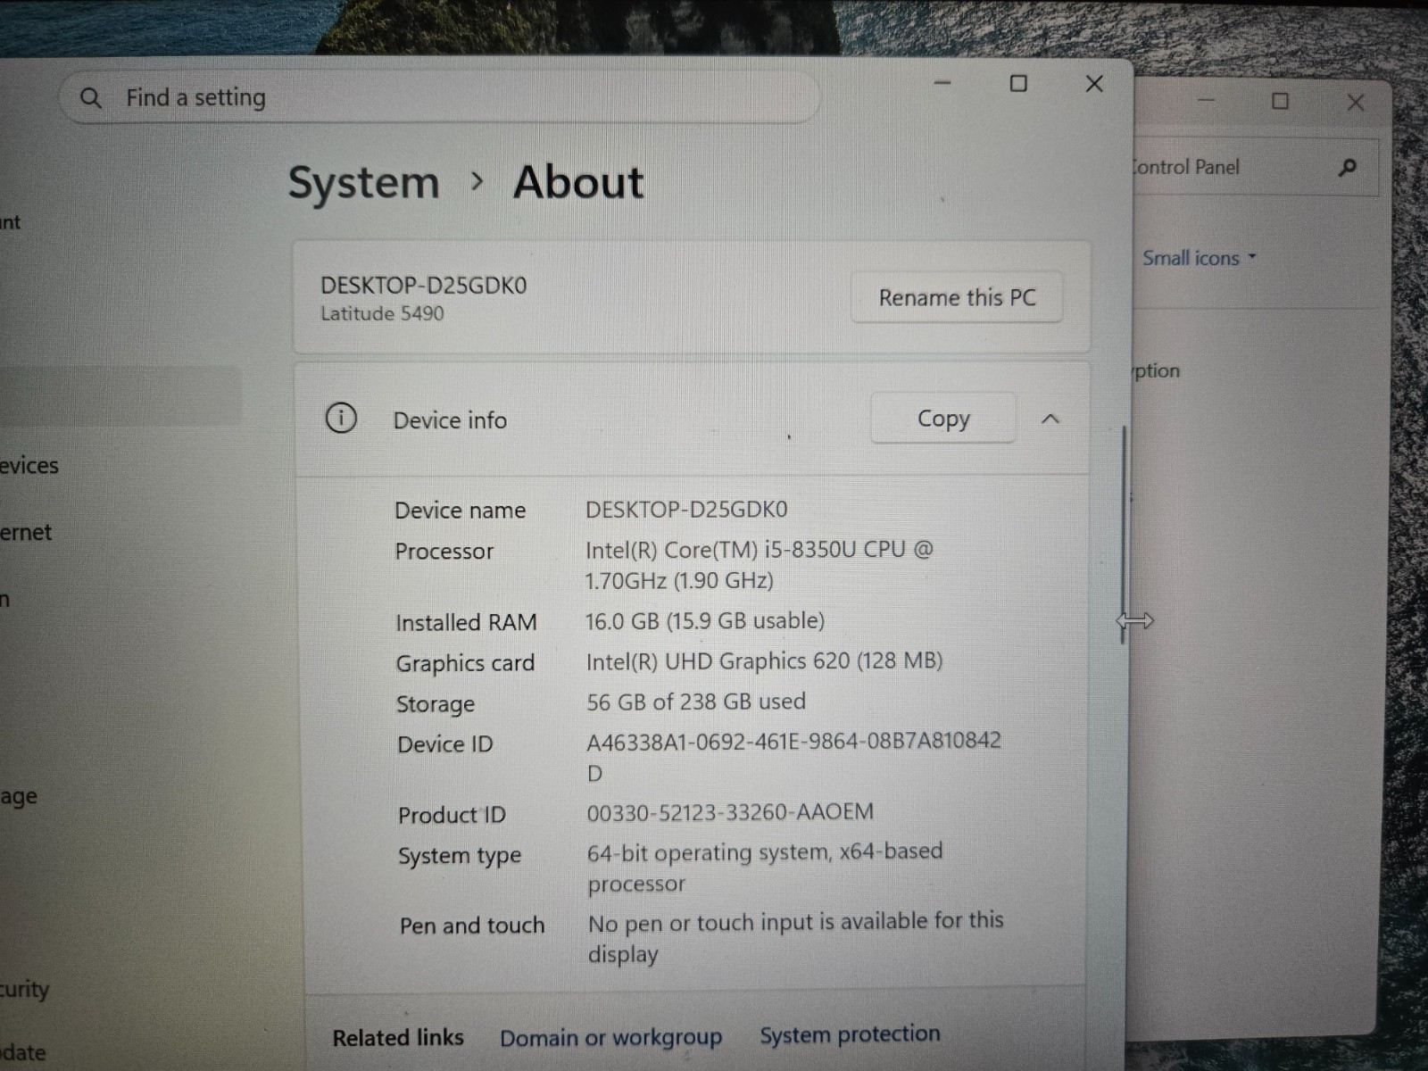This screenshot has height=1071, width=1428.
Task: Click the About breadcrumb heading
Action: pos(578,182)
